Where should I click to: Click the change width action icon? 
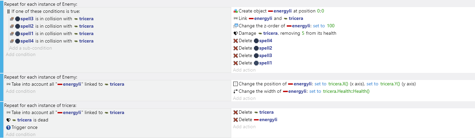tap(236, 91)
